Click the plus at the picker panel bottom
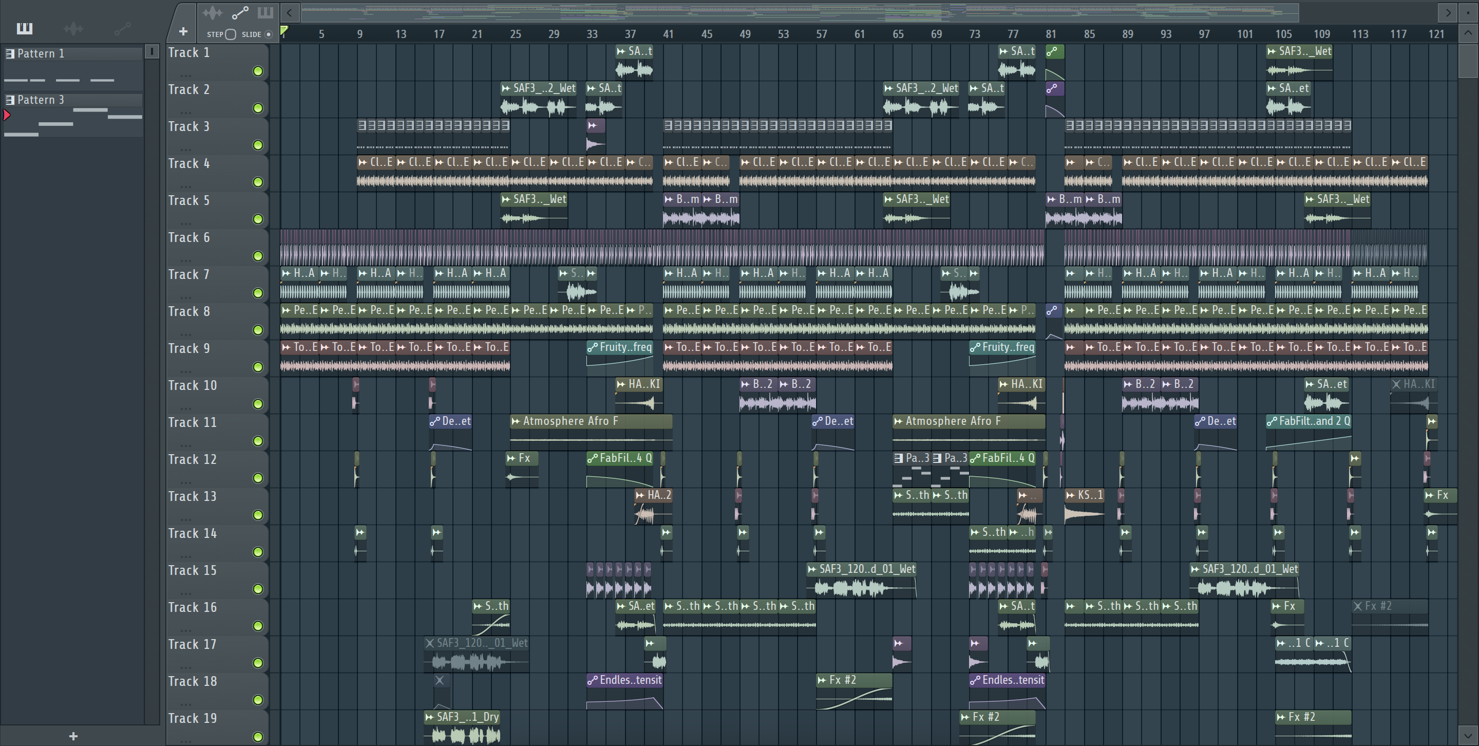Screen dimensions: 1479x746 point(73,736)
